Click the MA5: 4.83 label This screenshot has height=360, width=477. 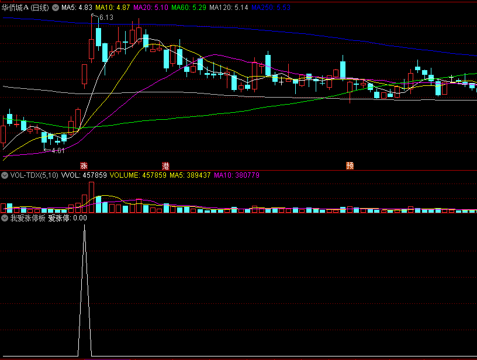[x=77, y=8]
